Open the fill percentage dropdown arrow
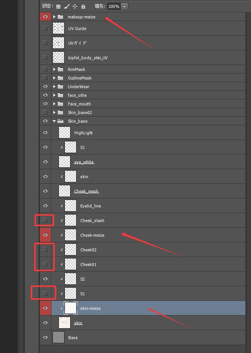251x353 pixels. (124, 6)
